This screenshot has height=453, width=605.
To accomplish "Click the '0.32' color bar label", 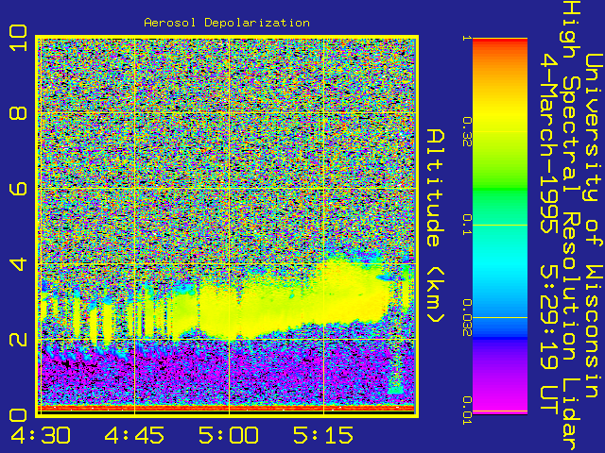I will pos(467,132).
